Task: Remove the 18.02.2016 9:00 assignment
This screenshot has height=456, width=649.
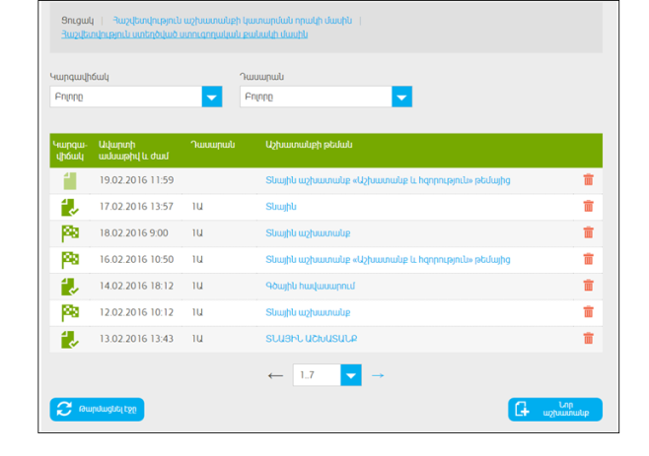Action: (588, 233)
